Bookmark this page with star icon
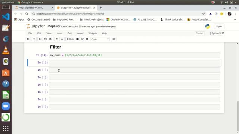239x134 pixels. [203, 14]
